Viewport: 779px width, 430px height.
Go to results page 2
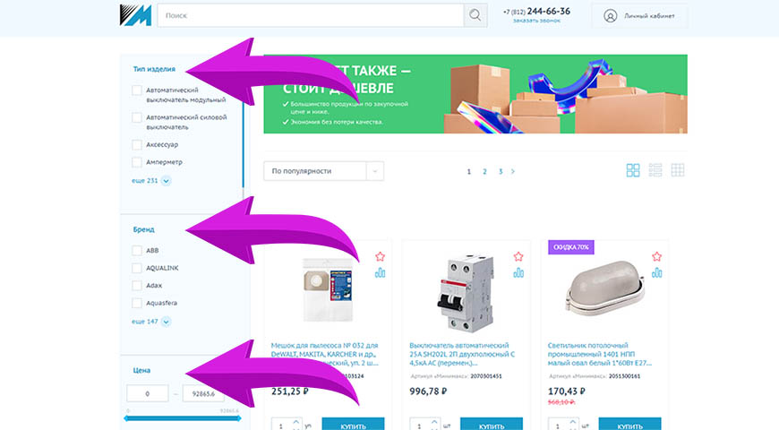[x=484, y=171]
